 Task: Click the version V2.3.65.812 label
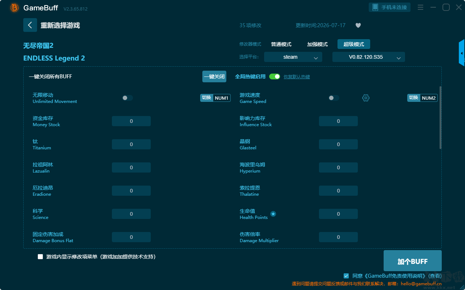76,9
